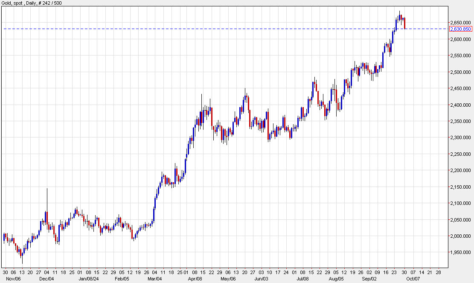Viewport: 474px width, 283px height.
Task: Click the 2,250.000 price axis label
Action: pos(460,154)
